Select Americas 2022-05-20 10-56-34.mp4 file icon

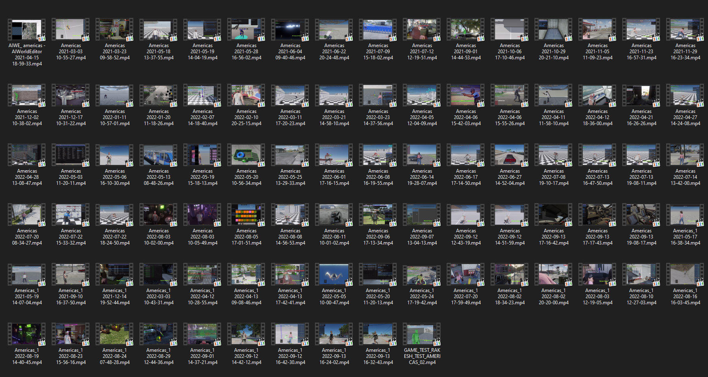pos(246,155)
